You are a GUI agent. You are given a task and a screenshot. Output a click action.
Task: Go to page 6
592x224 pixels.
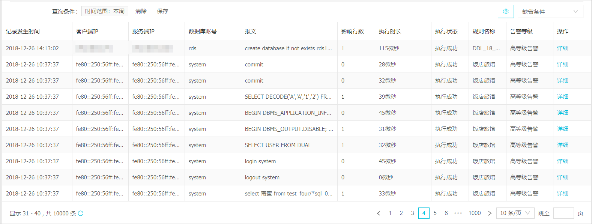(446, 213)
